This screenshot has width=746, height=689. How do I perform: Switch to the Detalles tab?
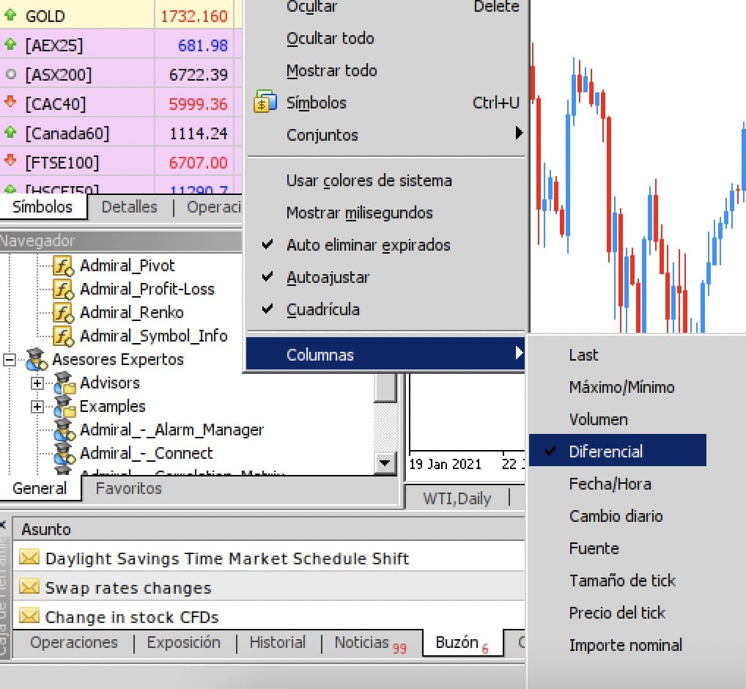129,207
